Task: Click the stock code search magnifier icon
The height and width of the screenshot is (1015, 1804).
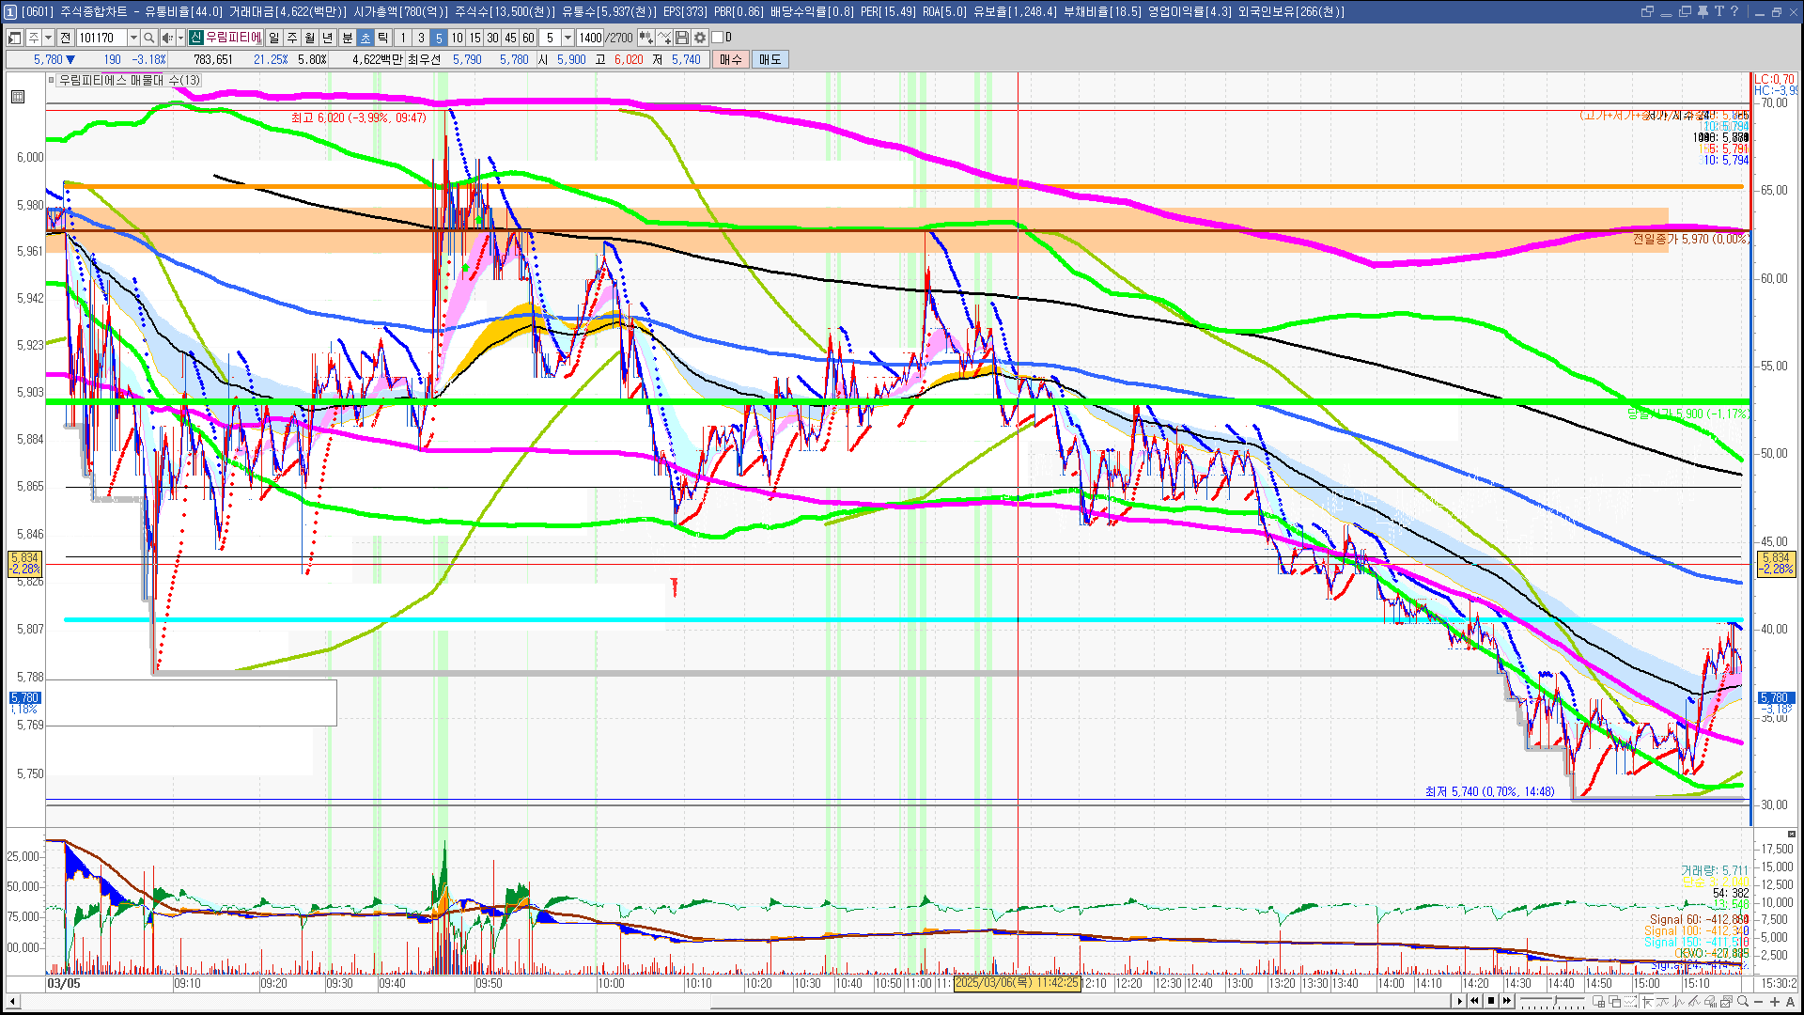Action: (x=148, y=38)
